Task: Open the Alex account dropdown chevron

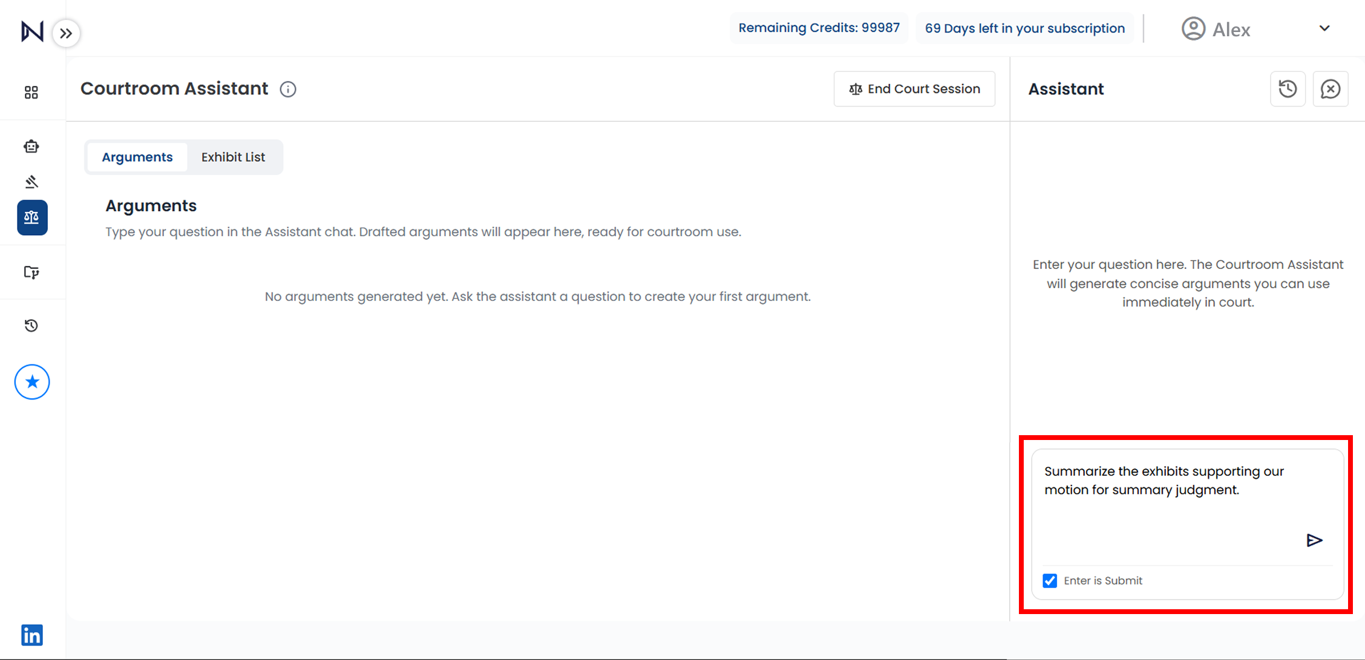Action: [x=1324, y=28]
